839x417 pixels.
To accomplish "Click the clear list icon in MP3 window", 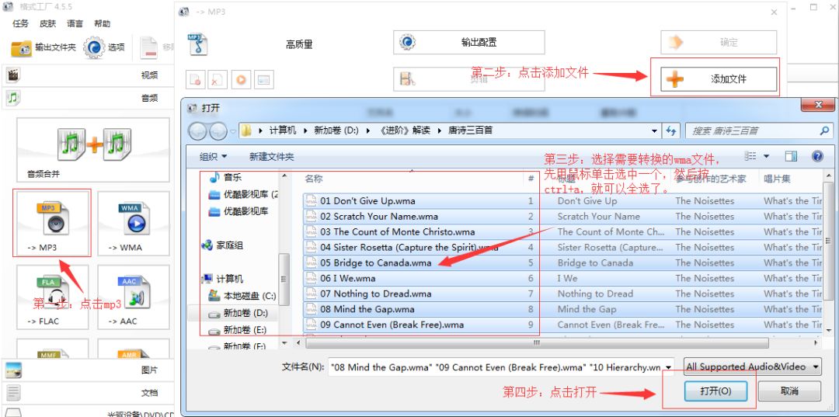I will (218, 80).
